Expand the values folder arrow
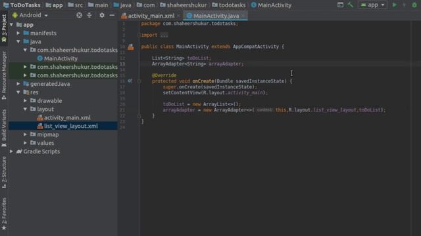This screenshot has width=421, height=236. tap(25, 143)
